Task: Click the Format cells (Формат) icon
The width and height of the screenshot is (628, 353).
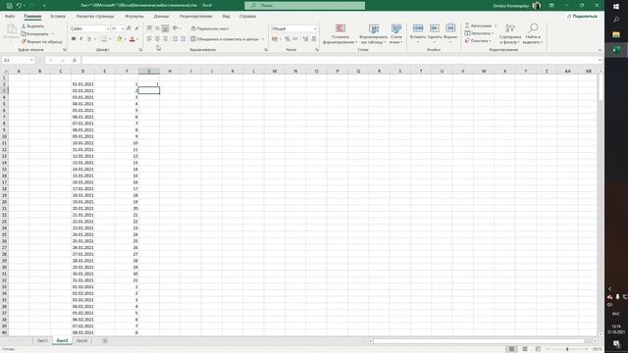Action: pos(450,28)
